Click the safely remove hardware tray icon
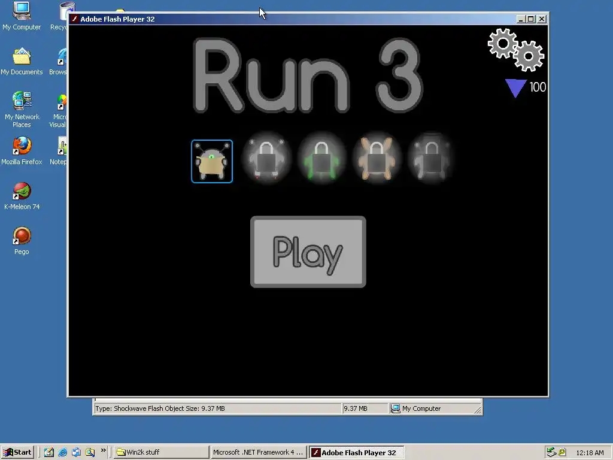The width and height of the screenshot is (613, 460). (551, 452)
